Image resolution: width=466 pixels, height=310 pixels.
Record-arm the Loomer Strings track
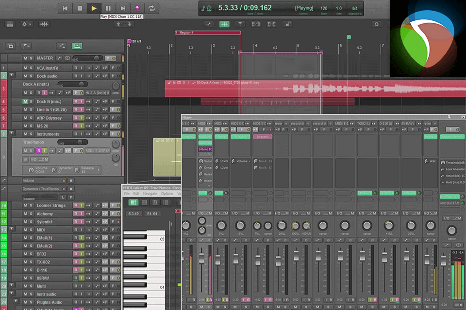[75, 205]
